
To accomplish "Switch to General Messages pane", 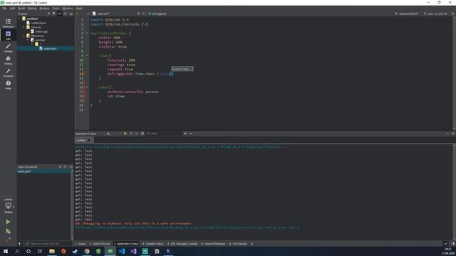I will 214,243.
